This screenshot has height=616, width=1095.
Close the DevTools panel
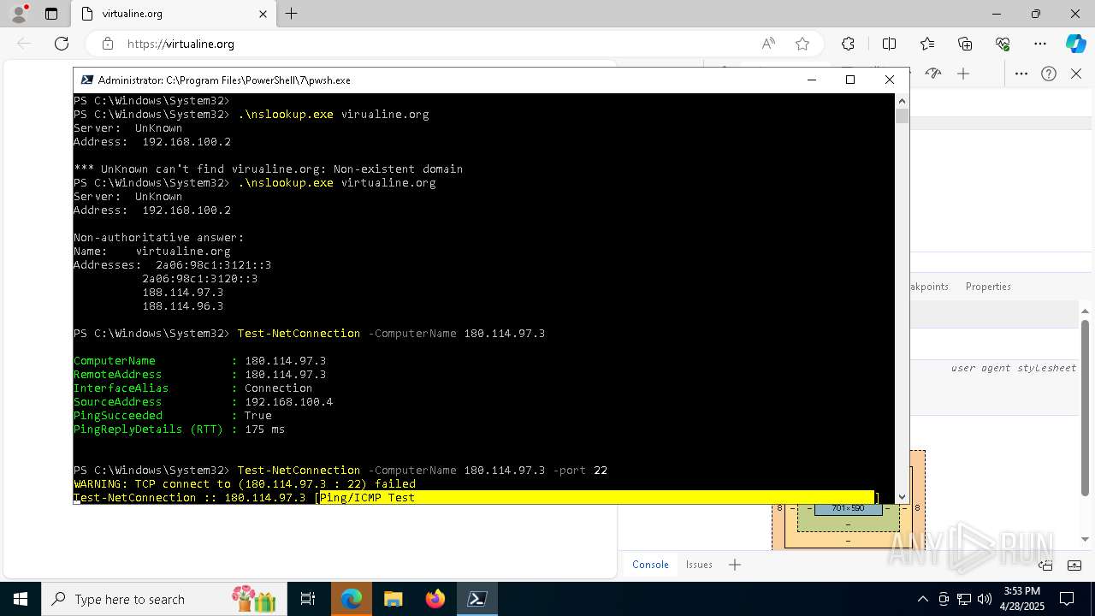click(1076, 74)
